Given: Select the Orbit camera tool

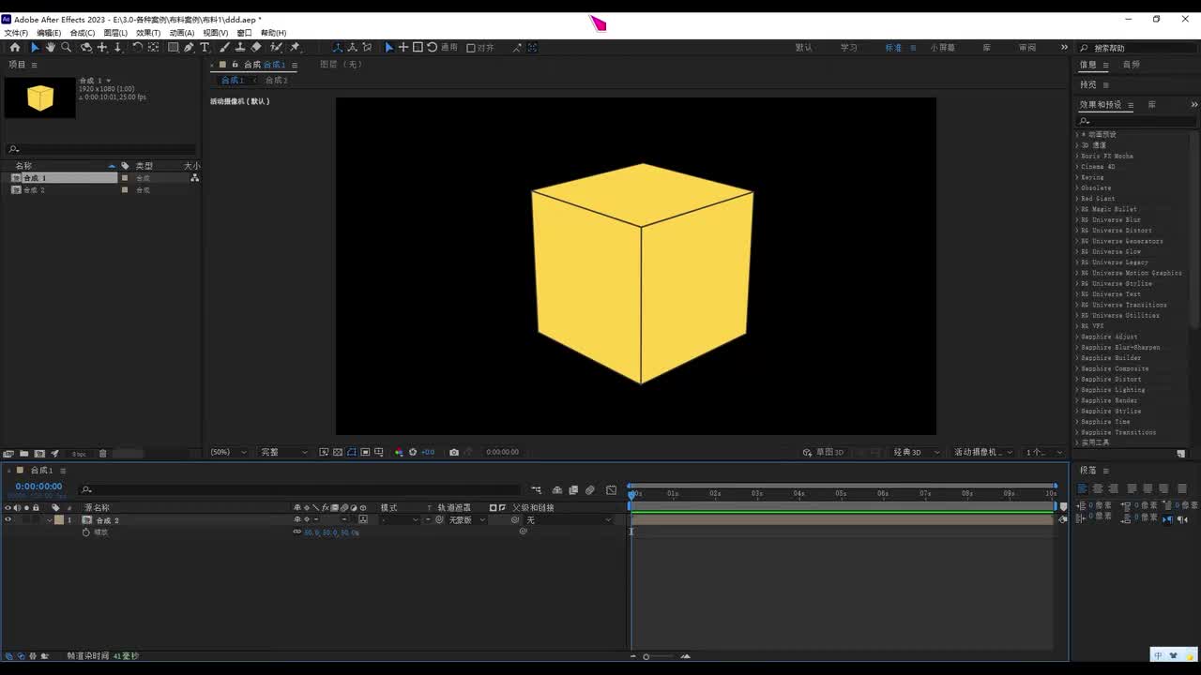Looking at the screenshot, I should 86,47.
